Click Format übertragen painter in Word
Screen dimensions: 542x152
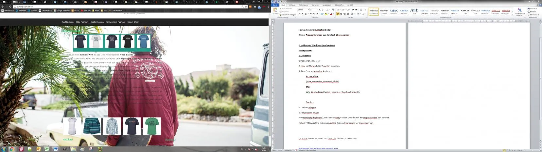pos(288,15)
